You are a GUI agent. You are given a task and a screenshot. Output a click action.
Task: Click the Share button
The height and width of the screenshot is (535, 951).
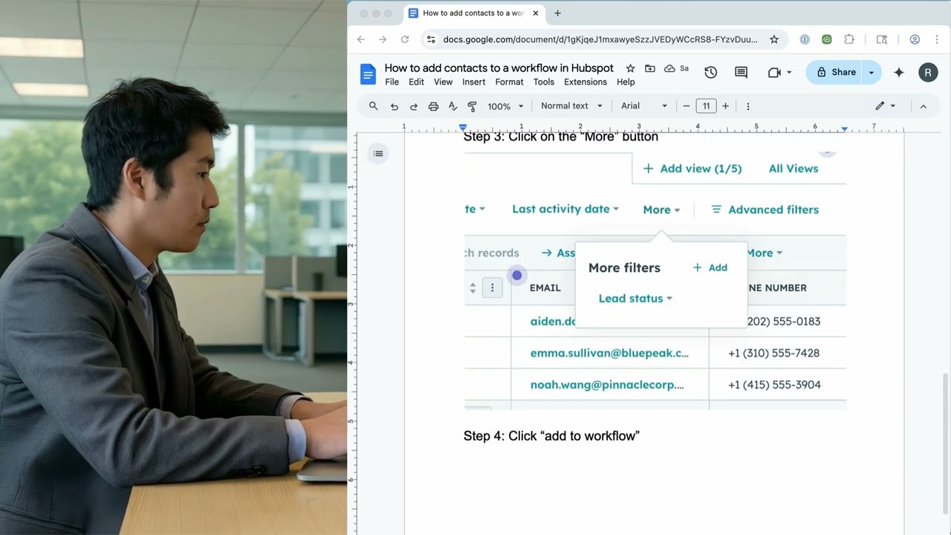[836, 72]
